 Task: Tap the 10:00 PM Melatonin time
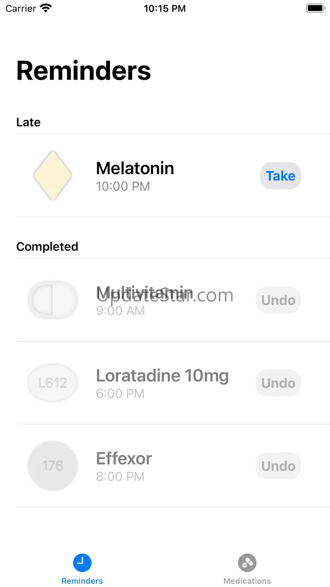point(123,186)
